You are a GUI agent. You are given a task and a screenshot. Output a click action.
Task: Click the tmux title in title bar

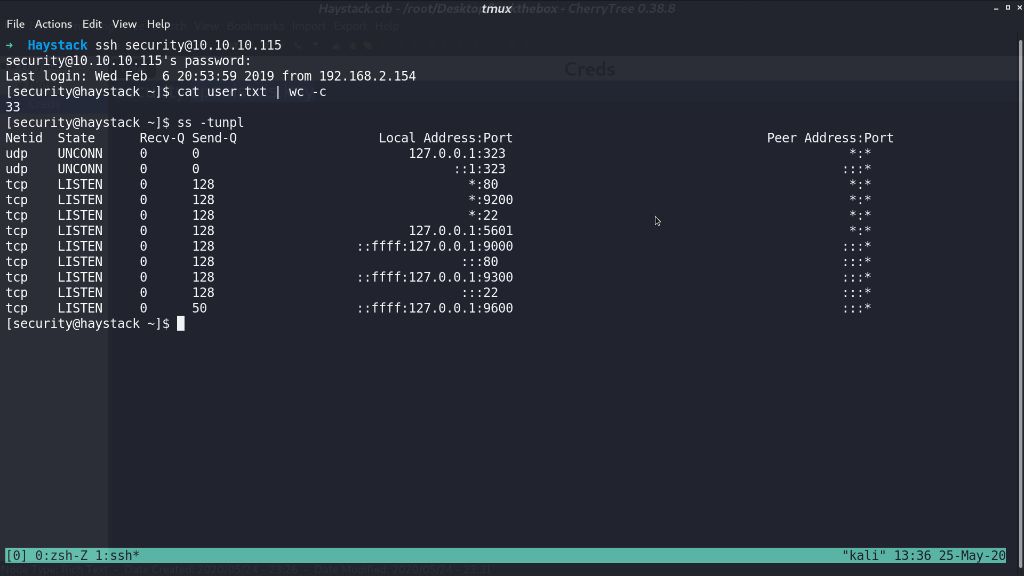(x=497, y=9)
